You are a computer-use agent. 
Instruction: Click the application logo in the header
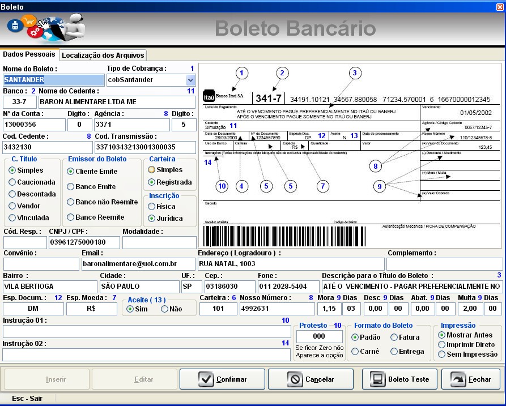[45, 28]
